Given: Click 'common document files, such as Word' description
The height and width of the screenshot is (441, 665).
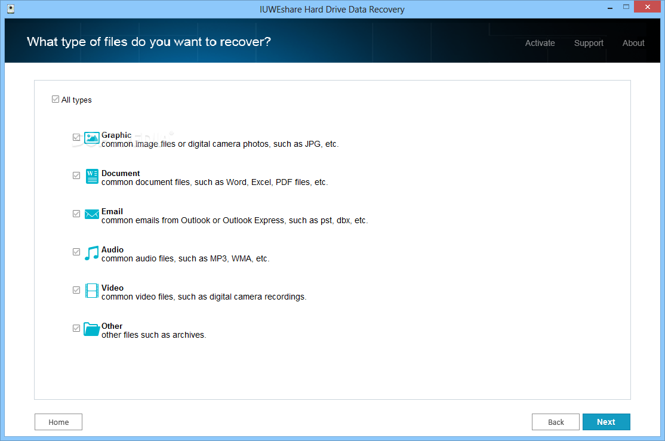Looking at the screenshot, I should click(214, 183).
